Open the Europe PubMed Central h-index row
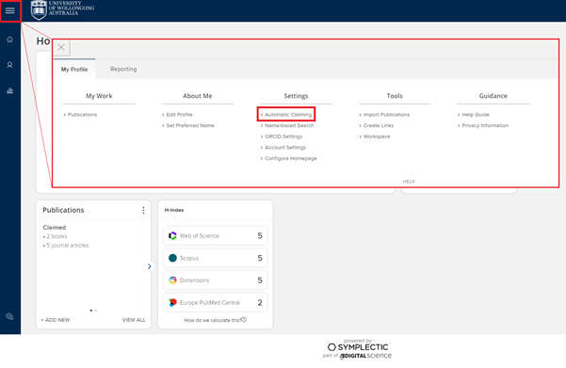Image resolution: width=566 pixels, height=368 pixels. [x=216, y=302]
